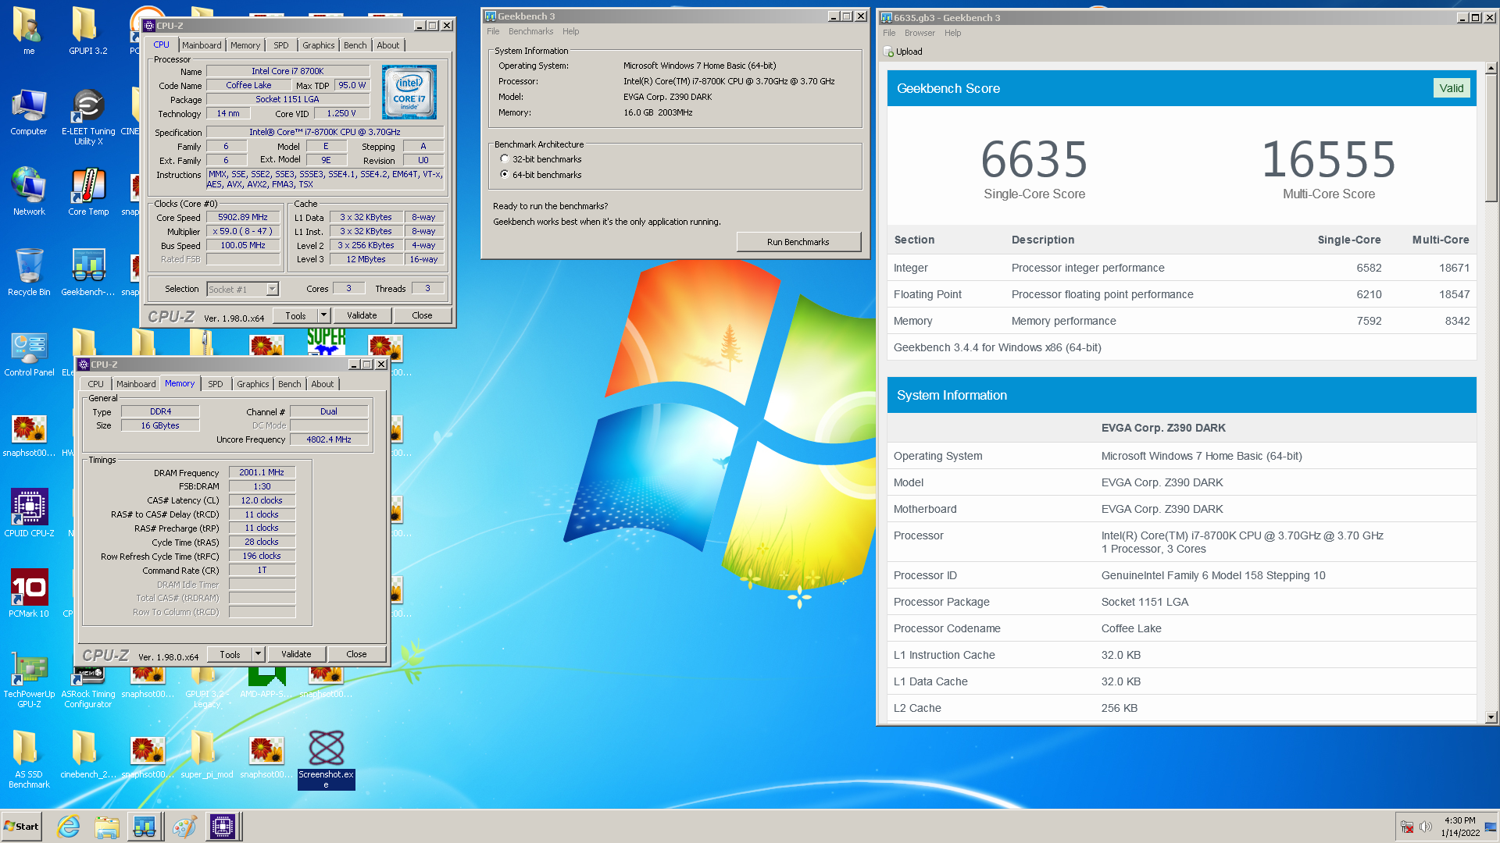Click the Start button
This screenshot has height=843, width=1500.
tap(21, 827)
